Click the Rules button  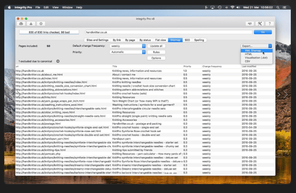pos(156,52)
